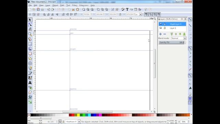Image resolution: width=220 pixels, height=124 pixels.
Task: Select the Paint Bucket tool
Action: tap(30, 97)
